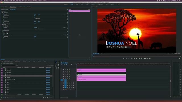Select the Pen tool in tools panel
Screen dimensions: 182x102
58,66
